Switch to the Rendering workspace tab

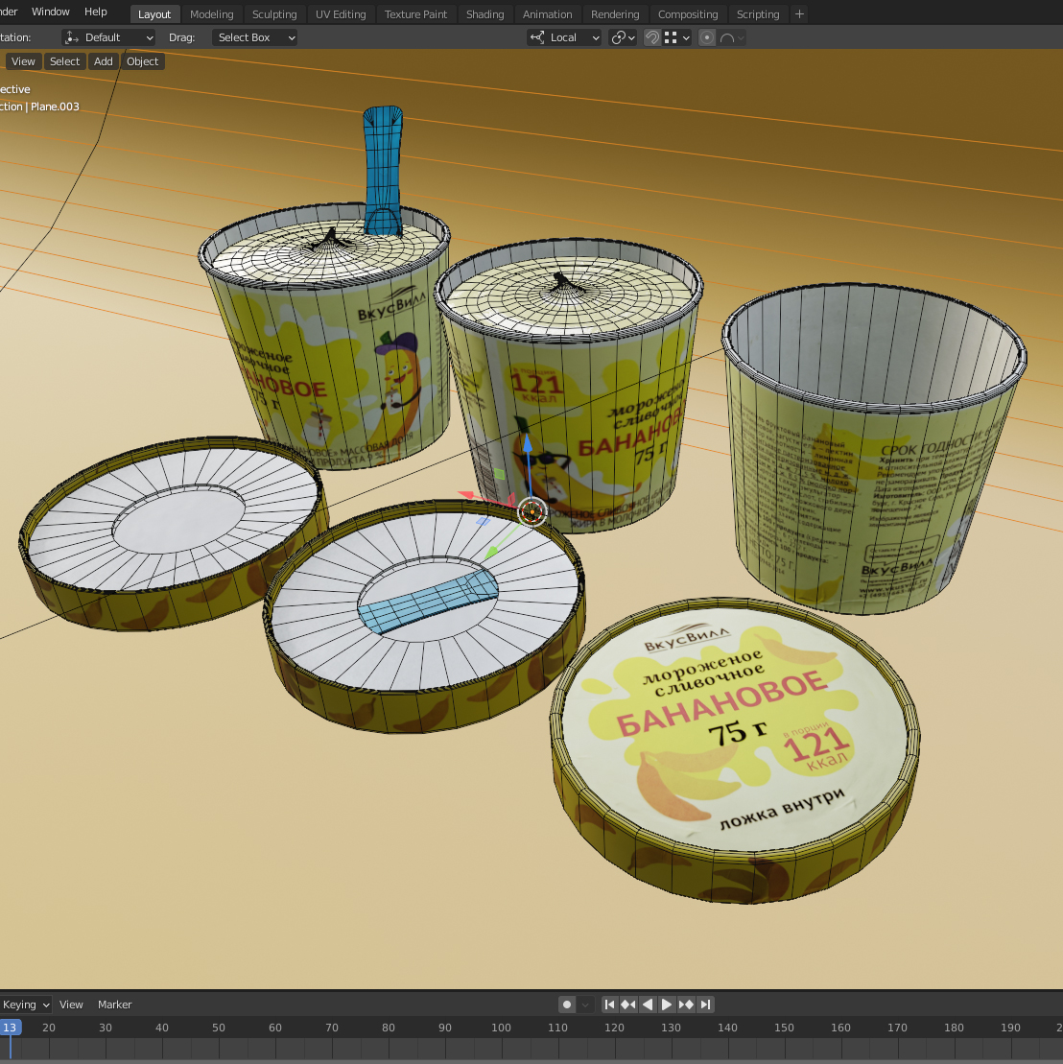[615, 14]
